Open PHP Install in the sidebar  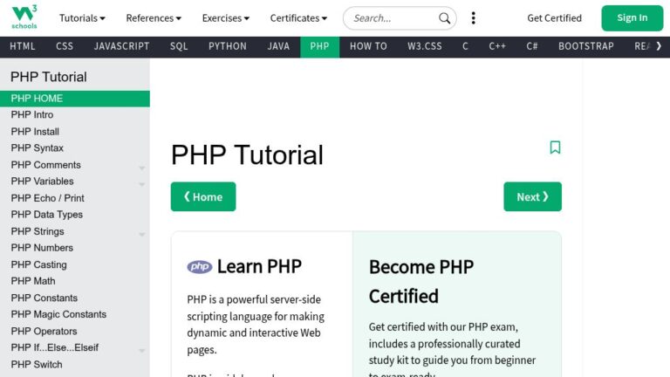pyautogui.click(x=75, y=132)
